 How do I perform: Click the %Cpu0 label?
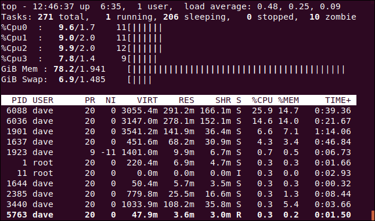[14, 27]
